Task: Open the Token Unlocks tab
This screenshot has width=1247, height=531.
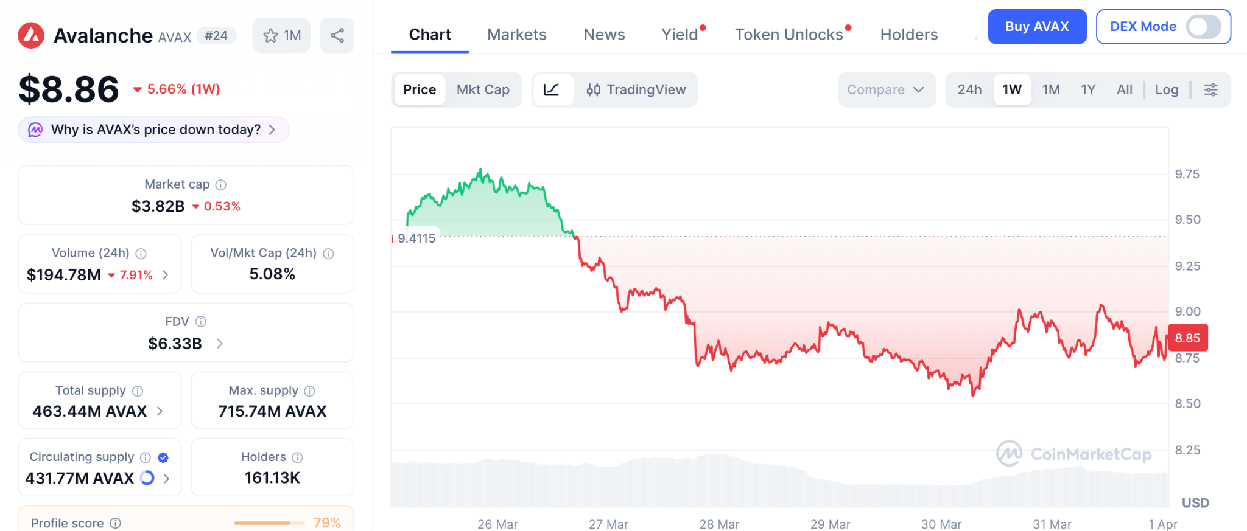Action: tap(789, 35)
